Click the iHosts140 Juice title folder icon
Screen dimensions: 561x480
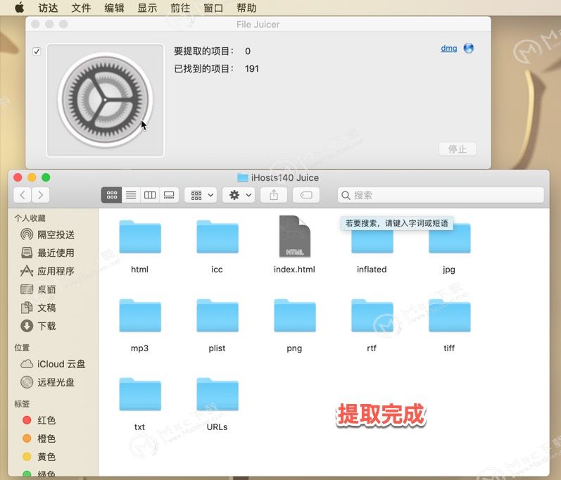243,177
